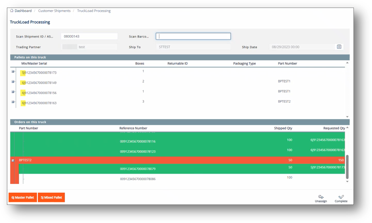The height and width of the screenshot is (223, 372).
Task: Click the Ship Date text field
Action: coord(301,47)
